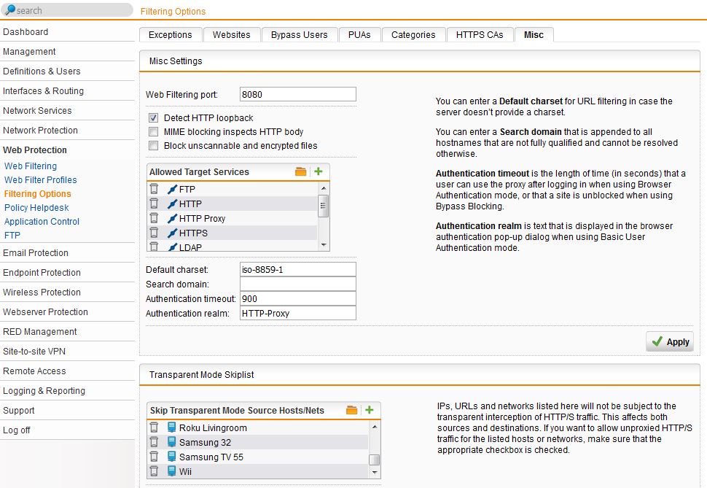707x488 pixels.
Task: Open Logging & Reporting menu
Action: pyautogui.click(x=67, y=391)
